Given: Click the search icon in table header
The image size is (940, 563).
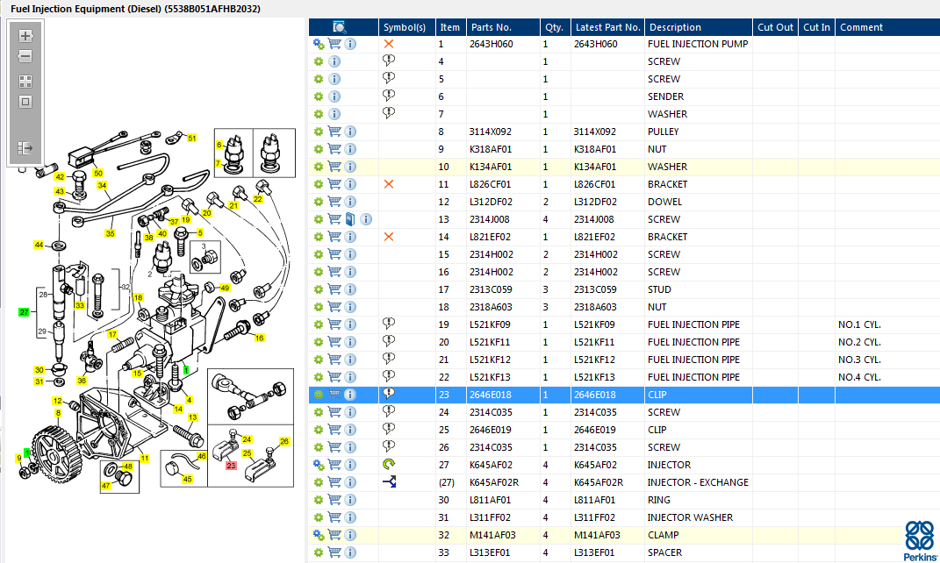Looking at the screenshot, I should click(x=340, y=27).
